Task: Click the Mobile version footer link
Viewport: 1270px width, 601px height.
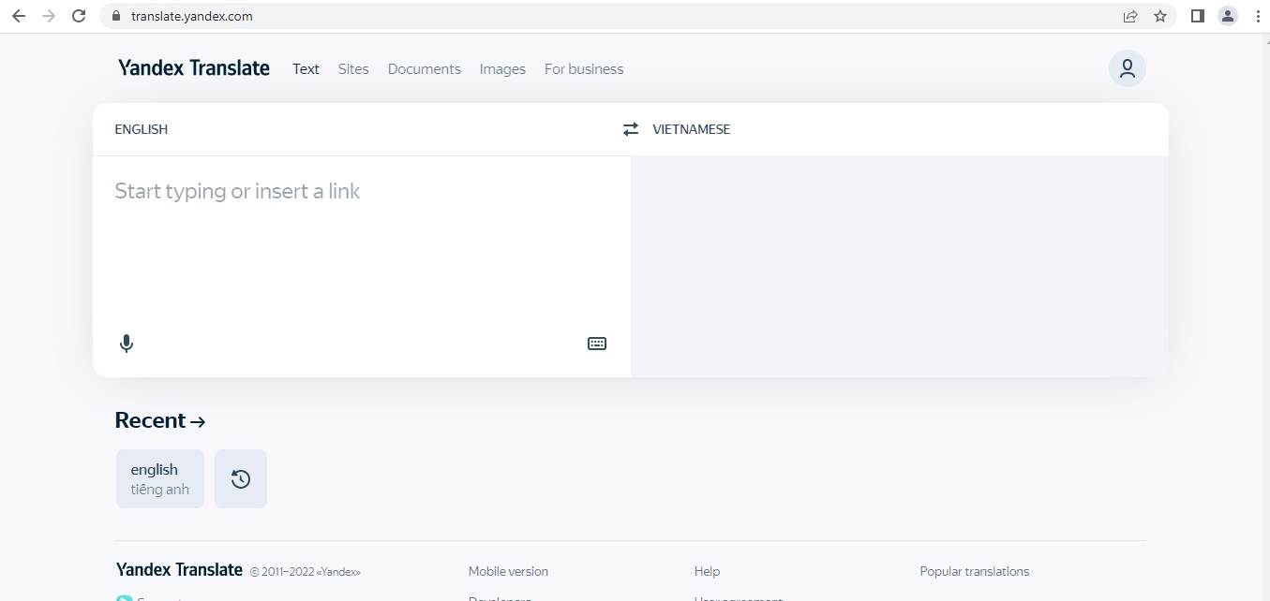Action: tap(508, 571)
